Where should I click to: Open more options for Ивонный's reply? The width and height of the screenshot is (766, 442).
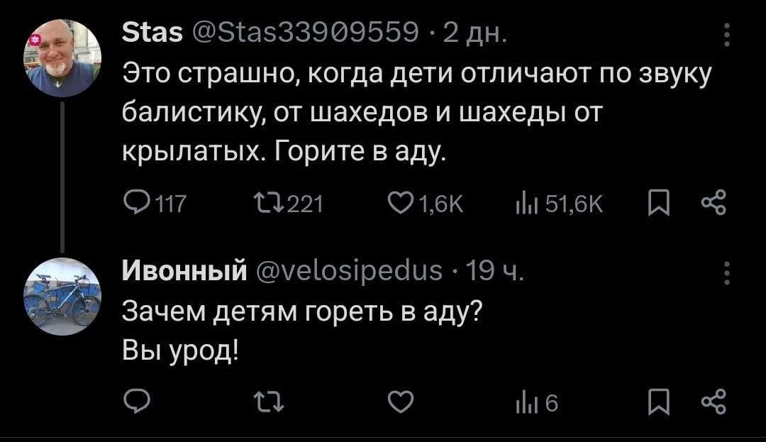click(726, 273)
